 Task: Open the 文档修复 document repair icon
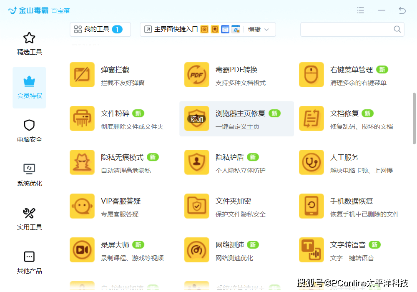click(311, 118)
